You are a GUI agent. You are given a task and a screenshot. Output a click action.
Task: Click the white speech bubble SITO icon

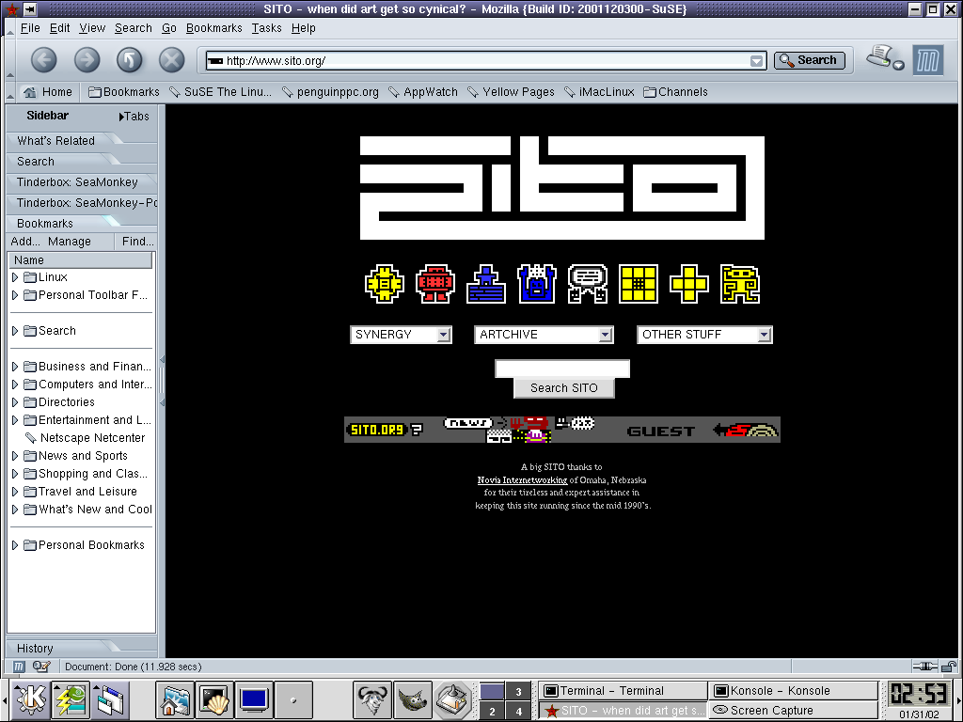[x=588, y=284]
